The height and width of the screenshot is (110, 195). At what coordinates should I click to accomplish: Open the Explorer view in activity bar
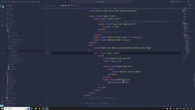click(2, 6)
